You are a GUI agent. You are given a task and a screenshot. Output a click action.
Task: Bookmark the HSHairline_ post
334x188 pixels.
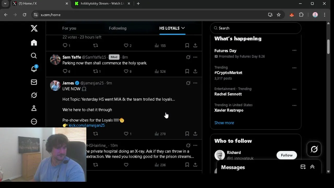[x=187, y=165]
